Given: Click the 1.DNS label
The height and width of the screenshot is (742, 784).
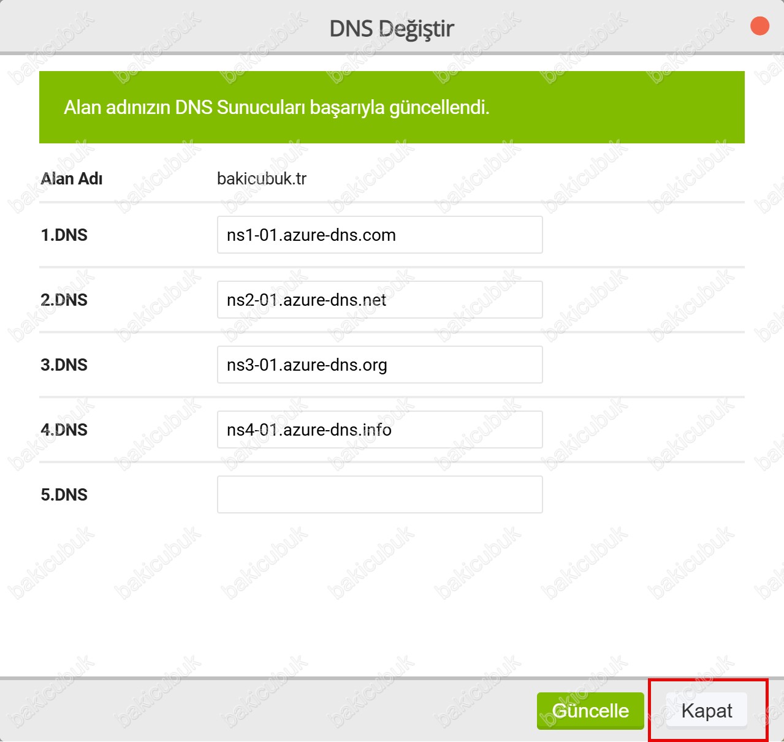Looking at the screenshot, I should coord(64,235).
